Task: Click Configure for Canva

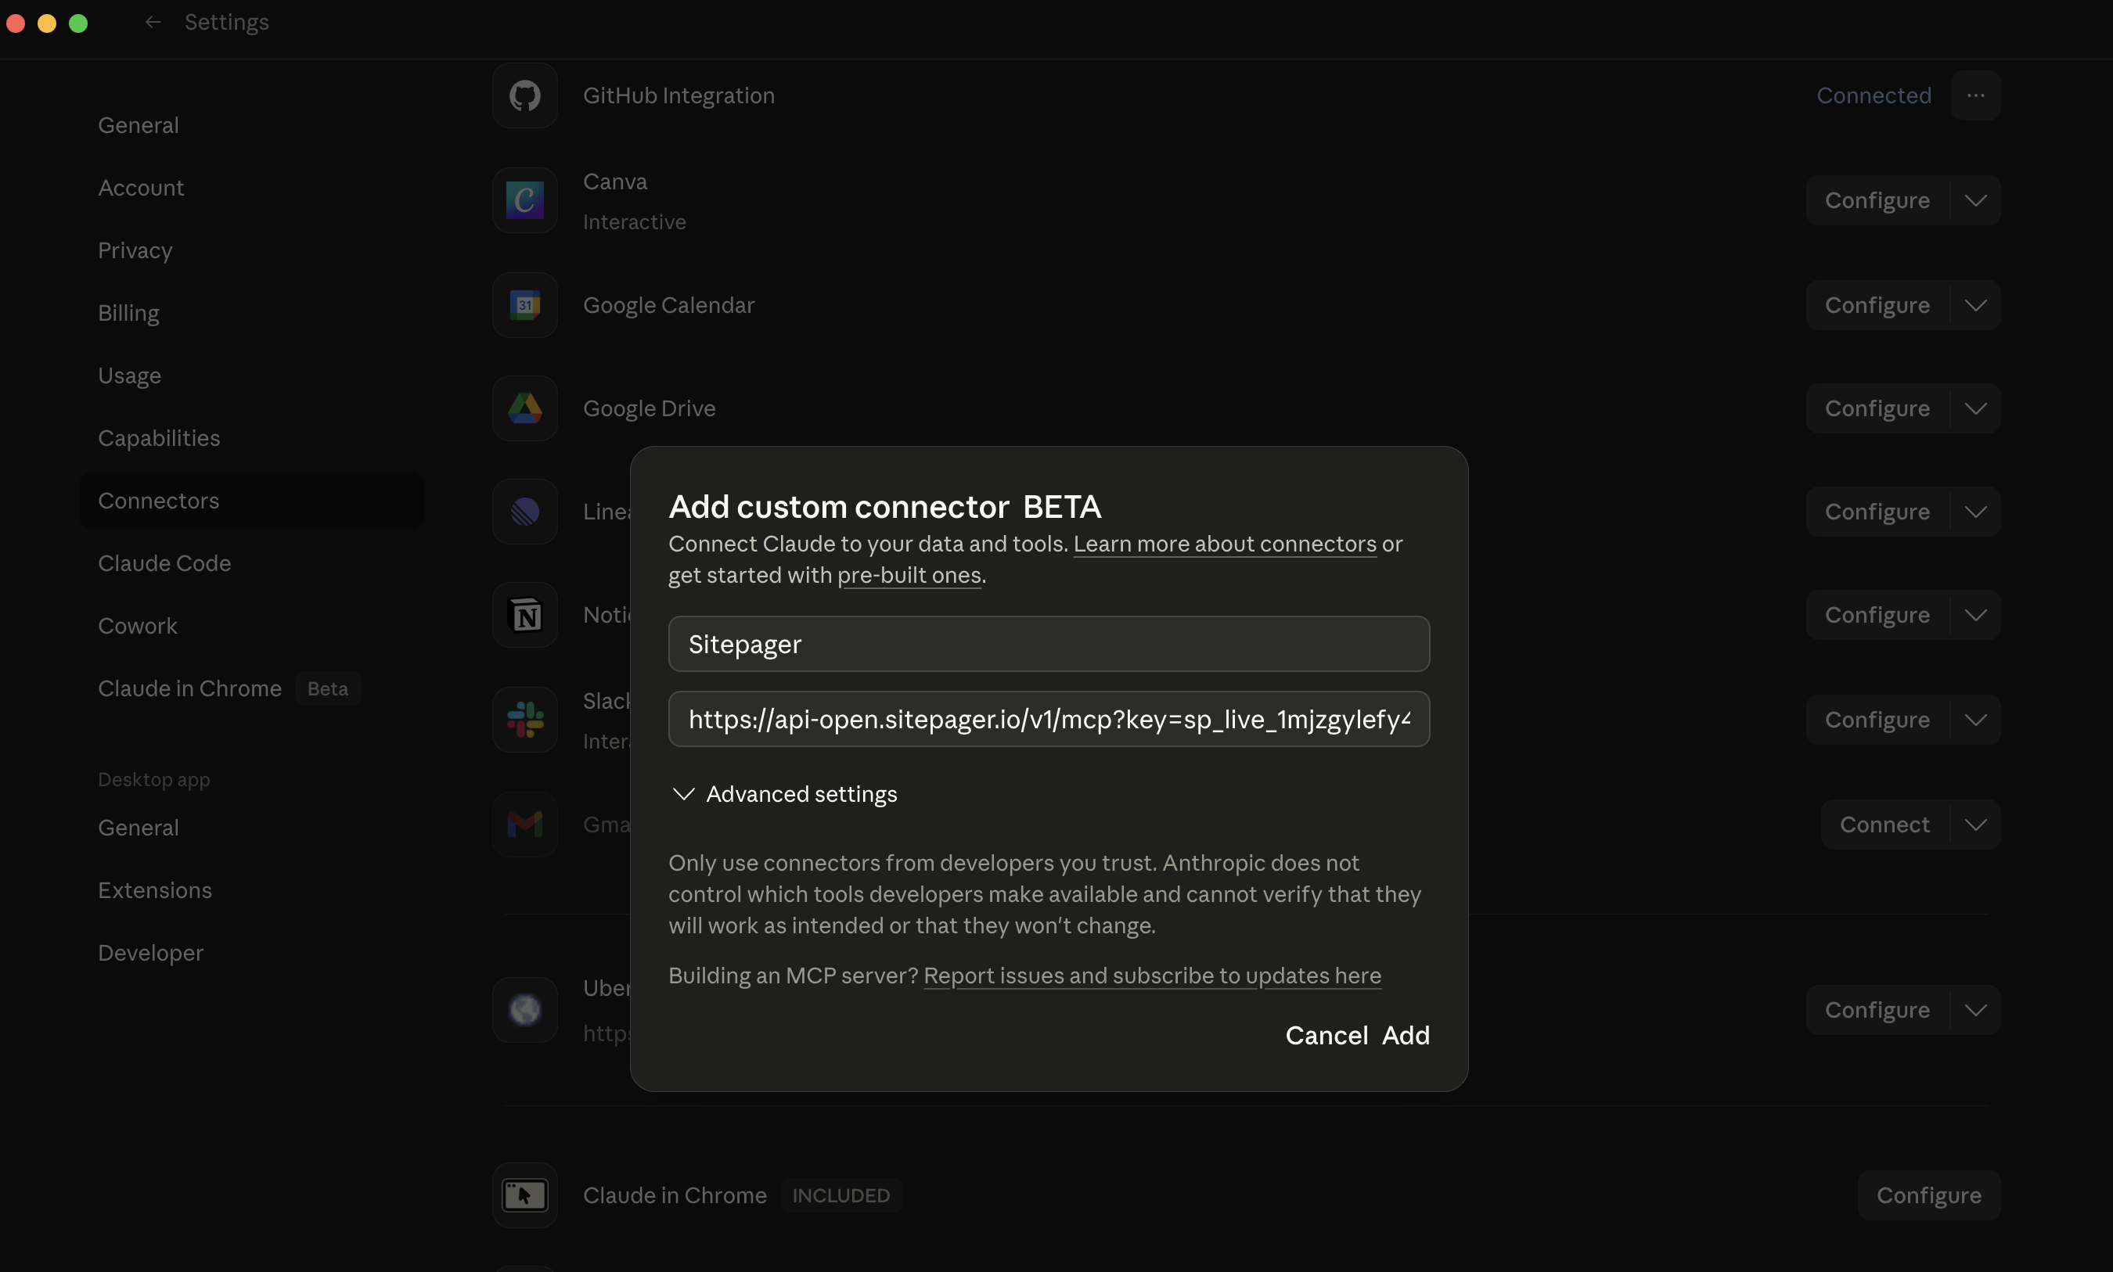Action: point(1877,200)
